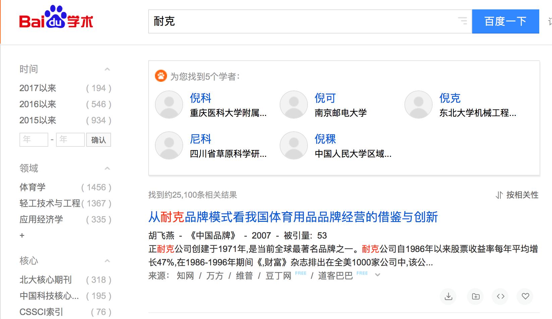Expand the source list arrow after 道客巴巴
The width and height of the screenshot is (552, 319).
[378, 275]
